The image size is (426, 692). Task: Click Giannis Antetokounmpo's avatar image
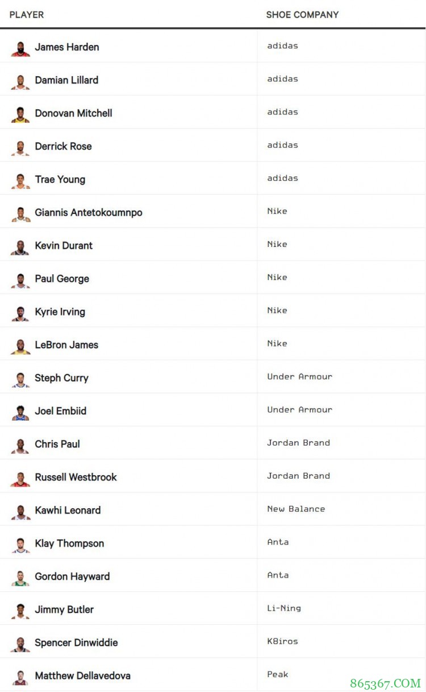pyautogui.click(x=20, y=213)
